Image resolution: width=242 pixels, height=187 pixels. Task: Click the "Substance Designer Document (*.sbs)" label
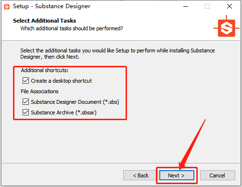[x=75, y=102]
